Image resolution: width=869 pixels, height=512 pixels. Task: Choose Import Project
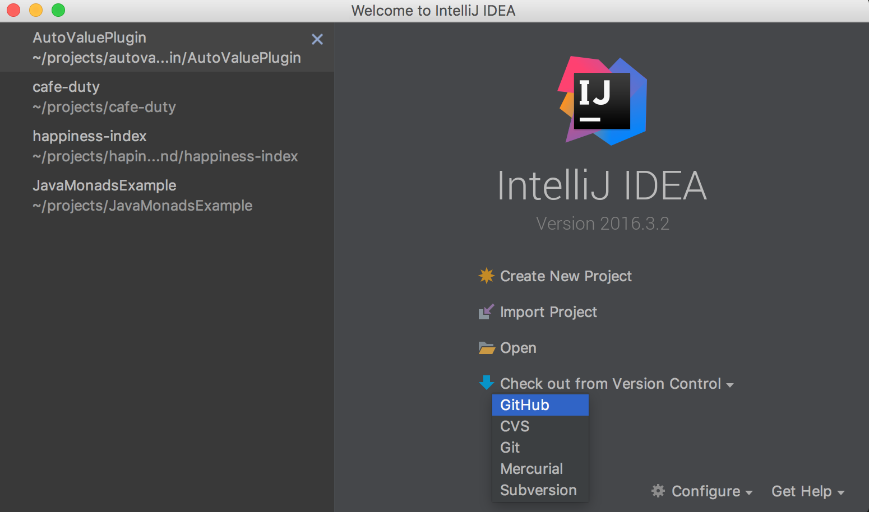pyautogui.click(x=548, y=312)
